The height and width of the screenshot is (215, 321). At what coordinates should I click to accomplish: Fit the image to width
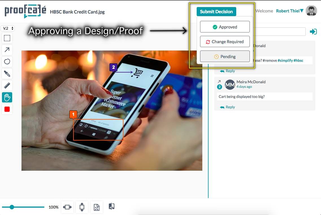pyautogui.click(x=67, y=207)
